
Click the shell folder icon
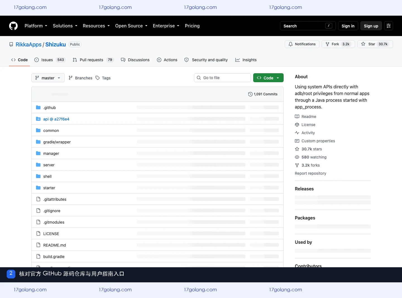tap(38, 176)
